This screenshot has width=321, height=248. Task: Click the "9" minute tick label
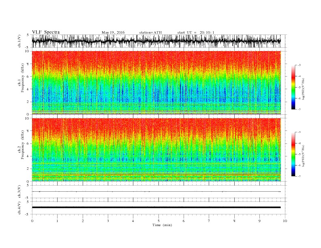(259, 221)
